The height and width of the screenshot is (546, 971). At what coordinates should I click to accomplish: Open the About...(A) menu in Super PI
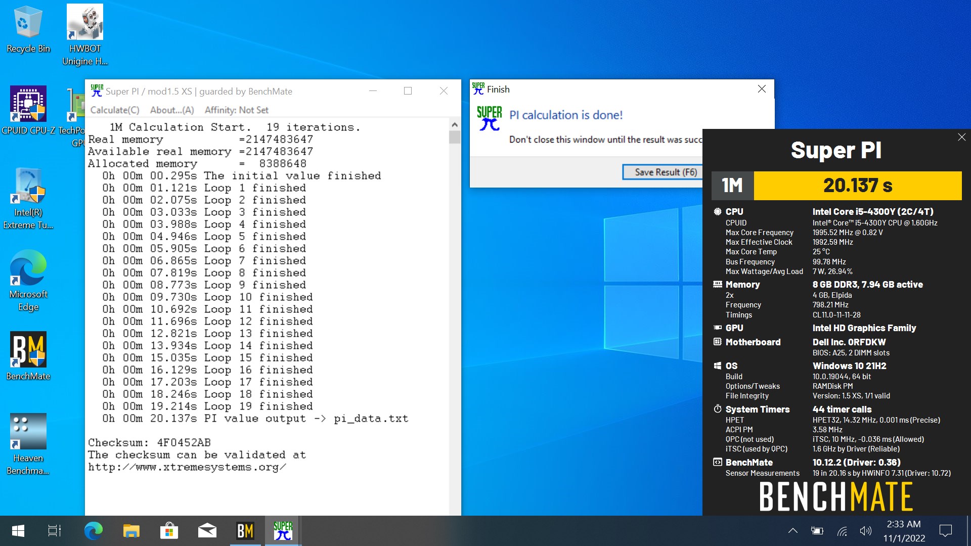click(x=172, y=110)
